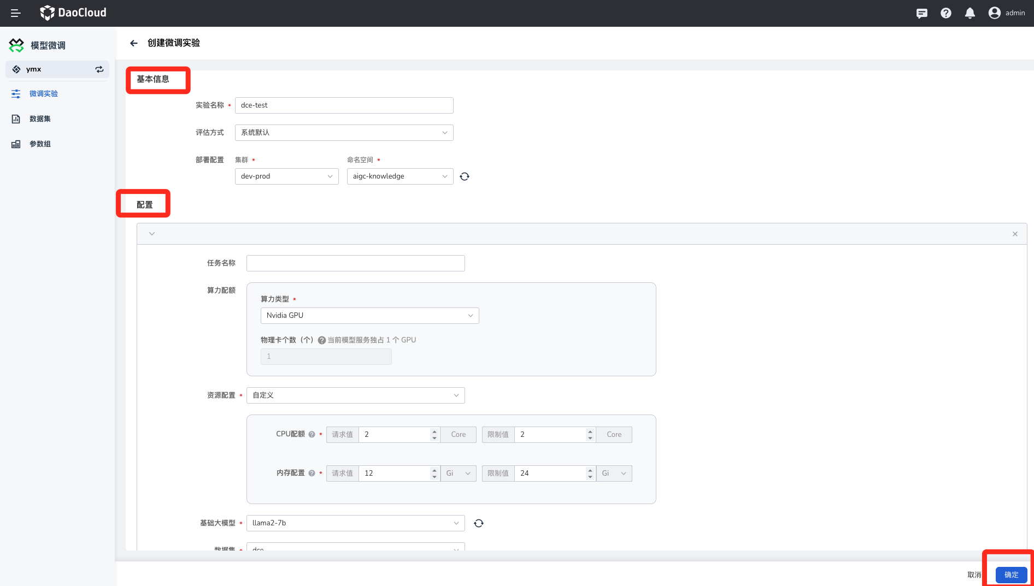The height and width of the screenshot is (586, 1034).
Task: Focus the empty 任务名称 field
Action: [x=356, y=263]
